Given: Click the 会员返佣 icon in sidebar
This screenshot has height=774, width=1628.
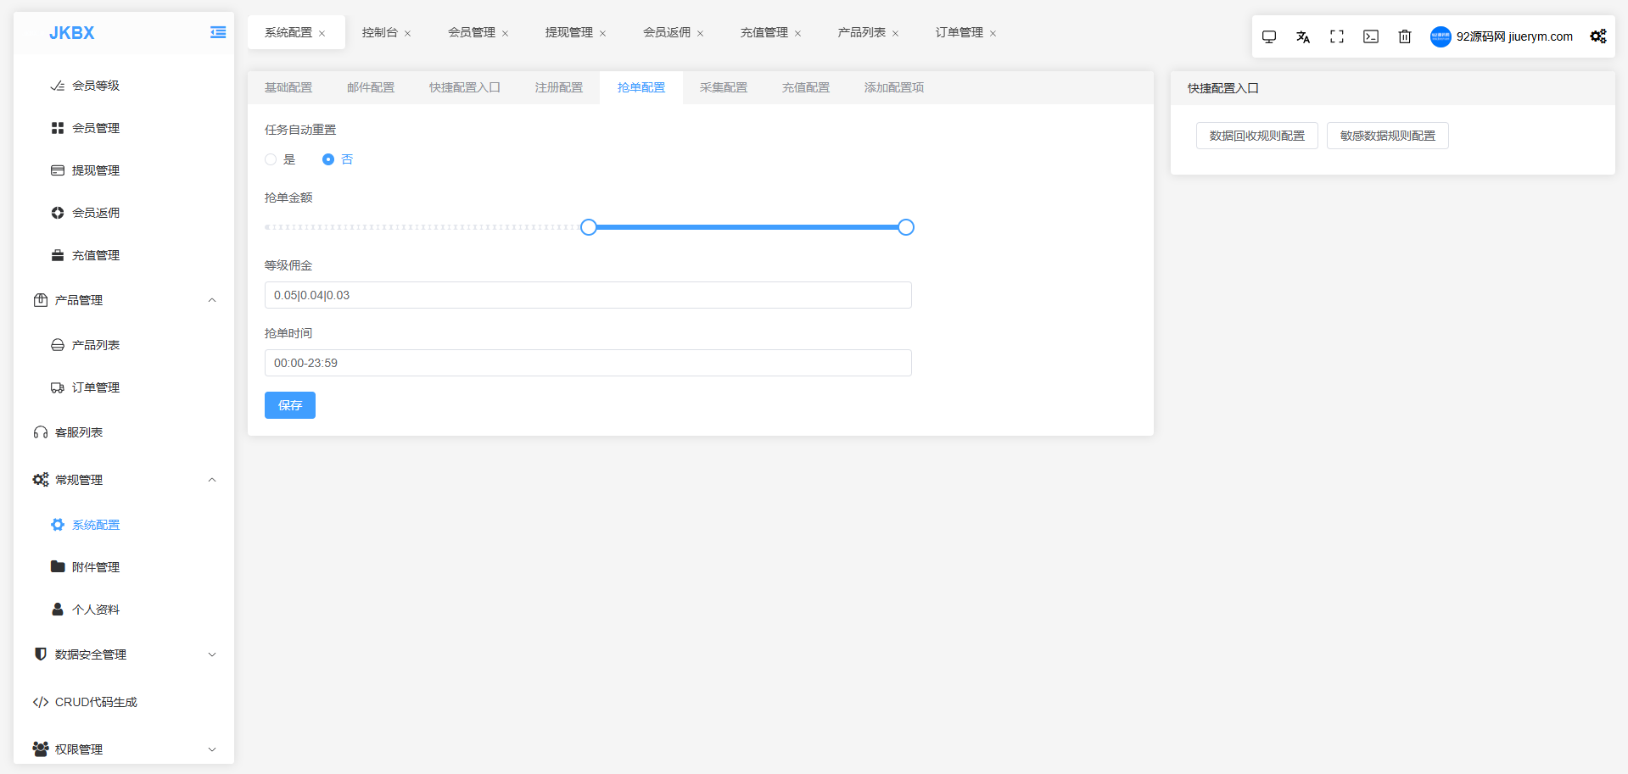Looking at the screenshot, I should click(x=58, y=213).
